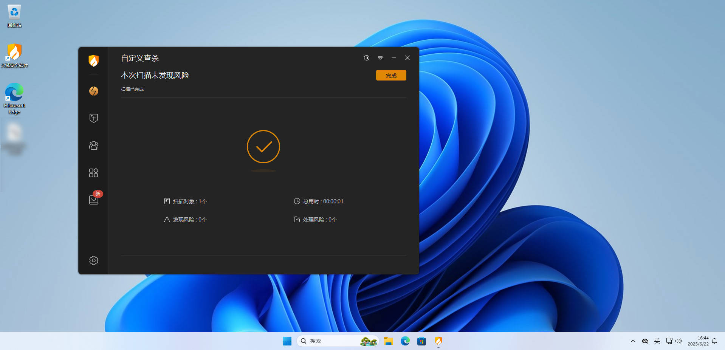Viewport: 725px width, 350px height.
Task: Click the checkbox icon beside 处理风险
Action: coord(297,220)
